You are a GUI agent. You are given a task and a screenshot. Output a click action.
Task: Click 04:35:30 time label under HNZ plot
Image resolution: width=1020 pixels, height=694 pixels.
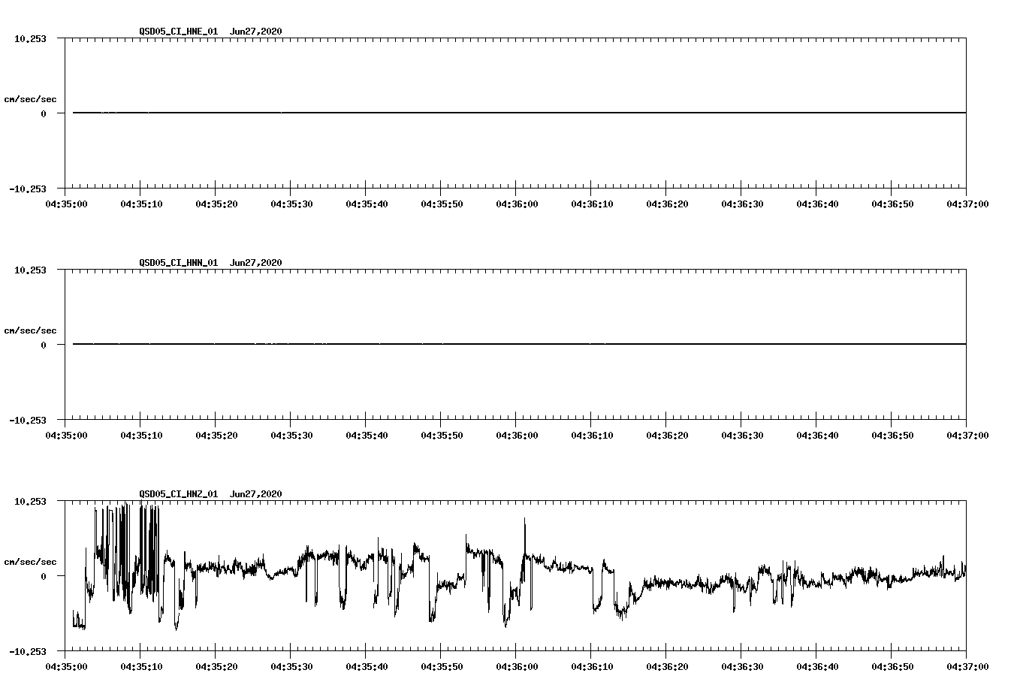pos(291,666)
